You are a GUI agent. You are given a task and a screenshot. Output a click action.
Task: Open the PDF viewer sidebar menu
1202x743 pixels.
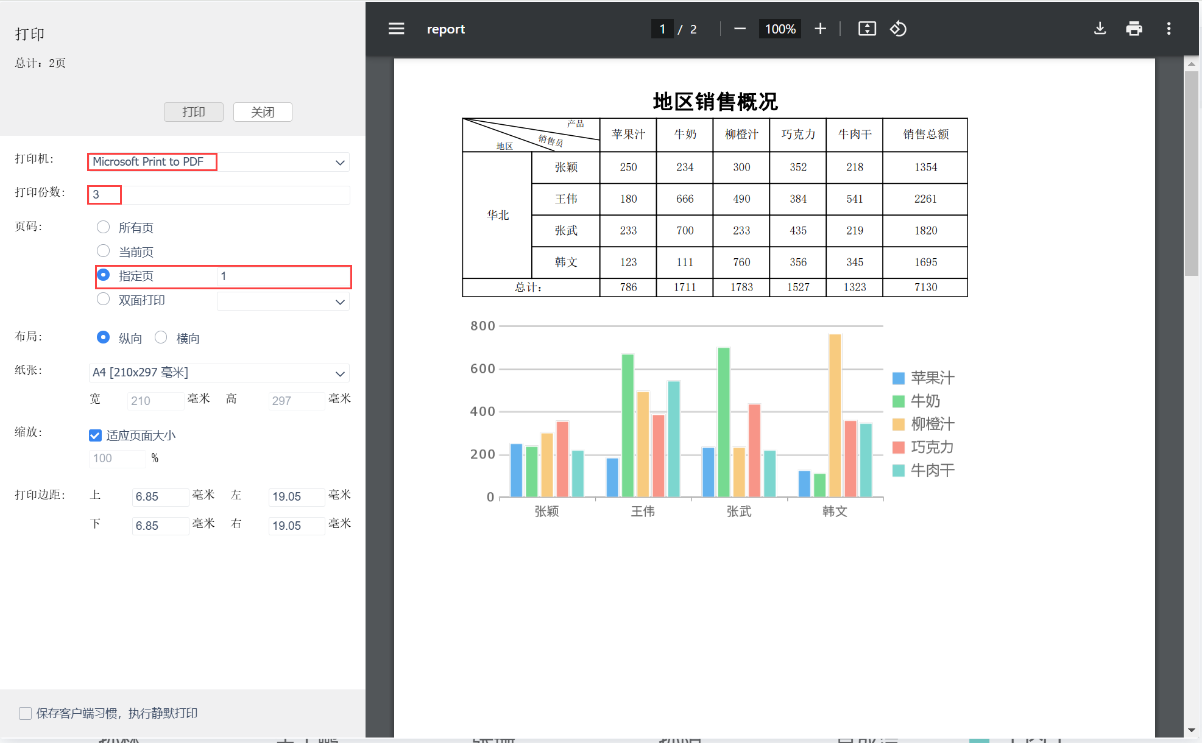[396, 29]
